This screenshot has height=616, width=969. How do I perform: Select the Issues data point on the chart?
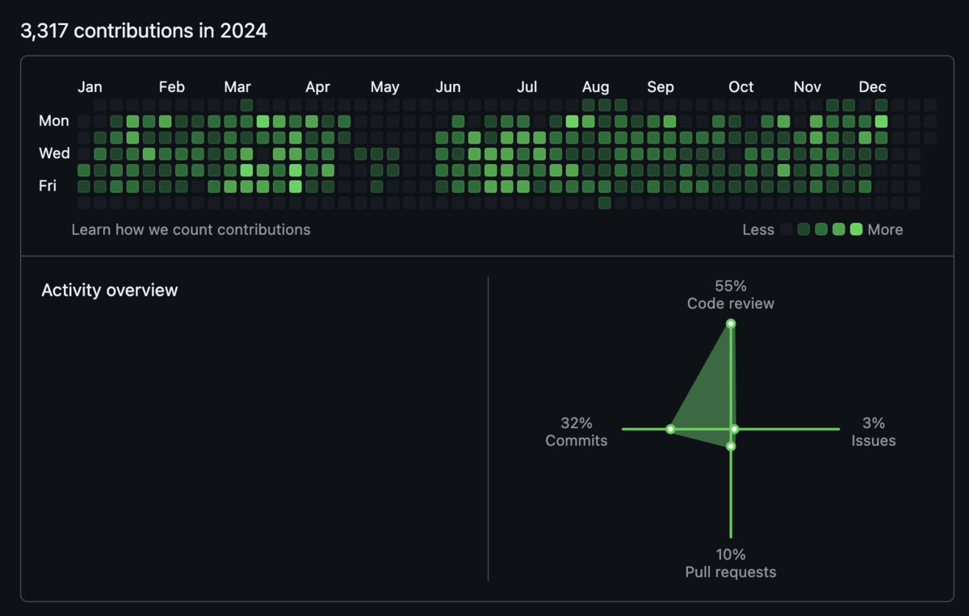[x=734, y=429]
